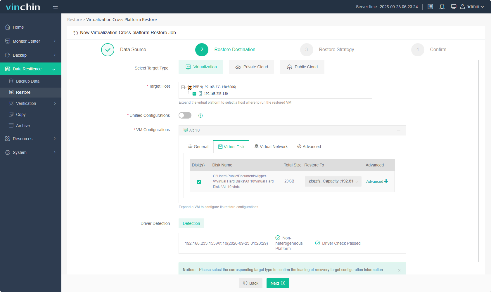Toggle the Unified Configurations switch
This screenshot has width=491, height=292.
pyautogui.click(x=185, y=115)
